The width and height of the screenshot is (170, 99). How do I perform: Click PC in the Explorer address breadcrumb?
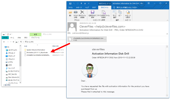(x=21, y=42)
